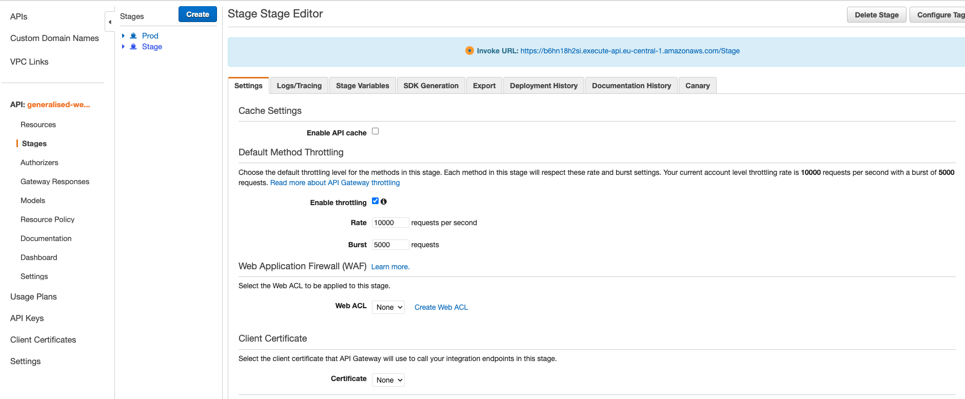965x399 pixels.
Task: Open the Create Web ACL link
Action: tap(441, 307)
